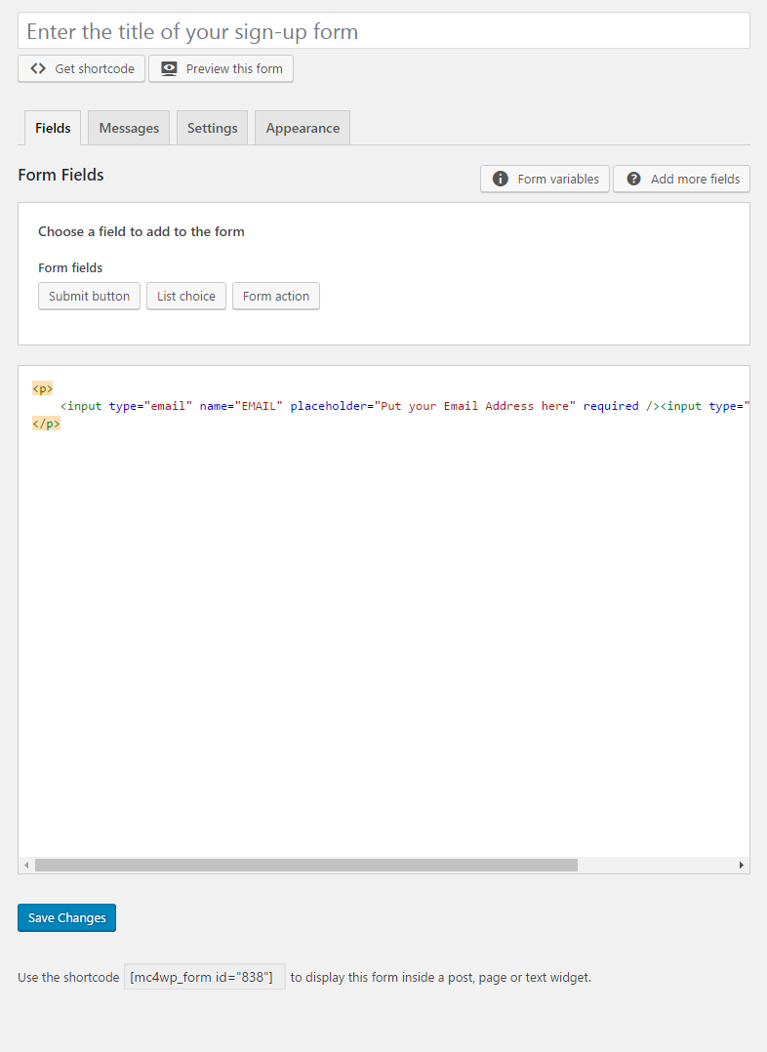This screenshot has height=1052, width=767.
Task: Open the Messages tab
Action: tap(129, 128)
